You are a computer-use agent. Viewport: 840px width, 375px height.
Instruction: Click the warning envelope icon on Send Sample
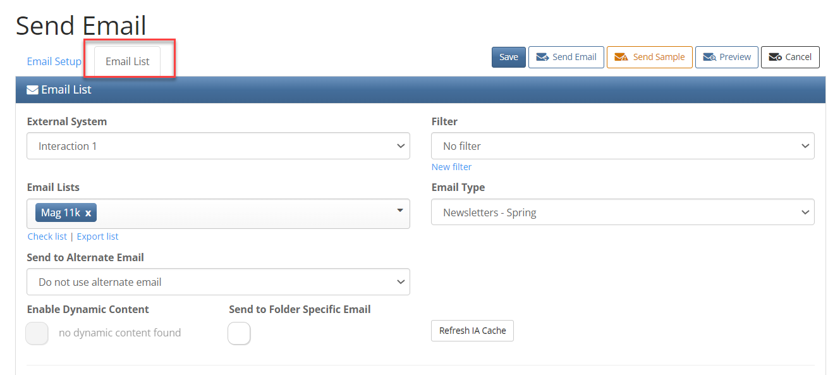click(621, 57)
